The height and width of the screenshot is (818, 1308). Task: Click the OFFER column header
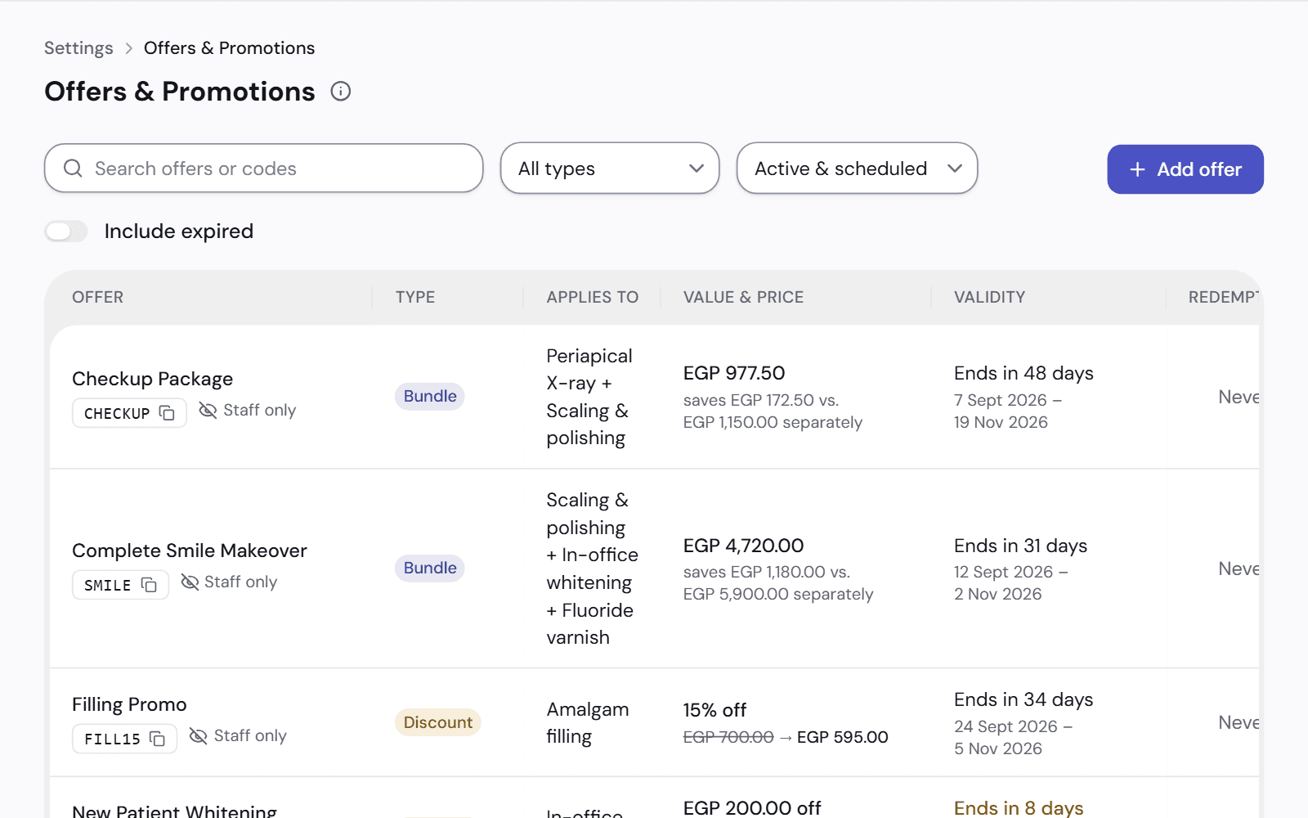pos(98,297)
